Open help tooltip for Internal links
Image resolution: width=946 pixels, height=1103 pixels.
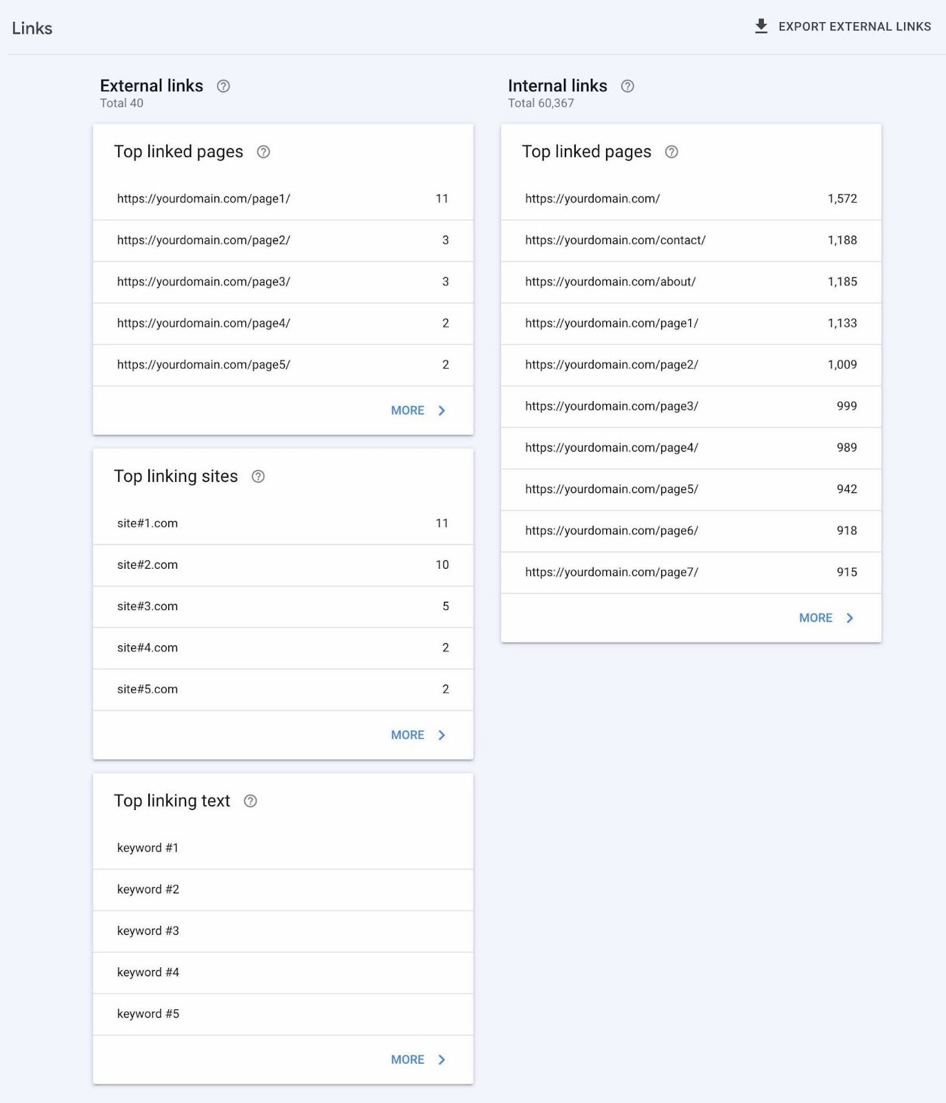tap(627, 86)
